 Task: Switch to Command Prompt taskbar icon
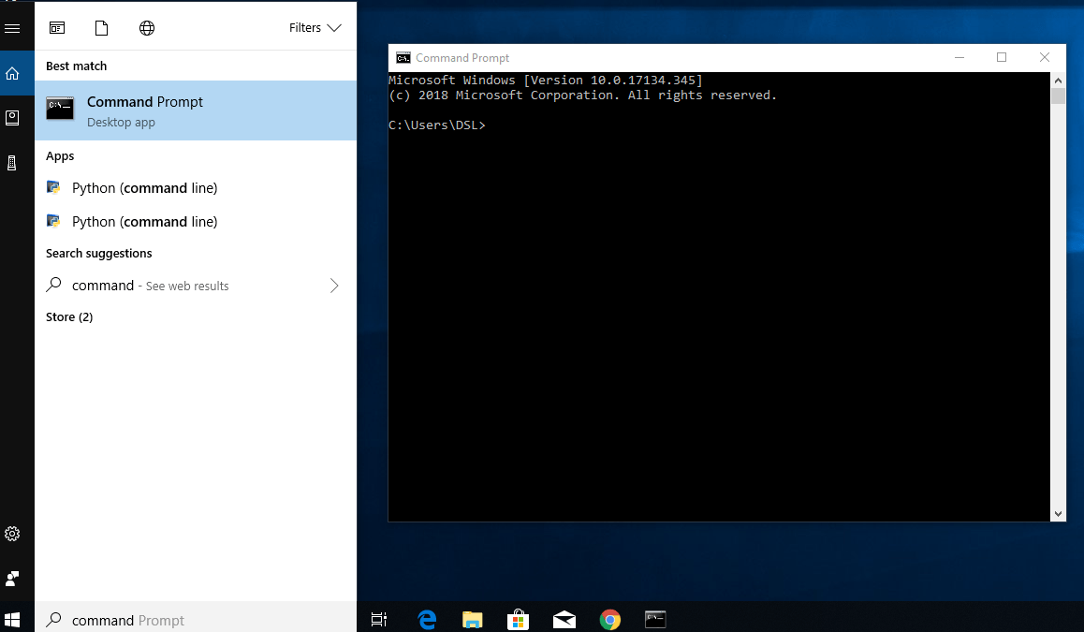pyautogui.click(x=655, y=620)
